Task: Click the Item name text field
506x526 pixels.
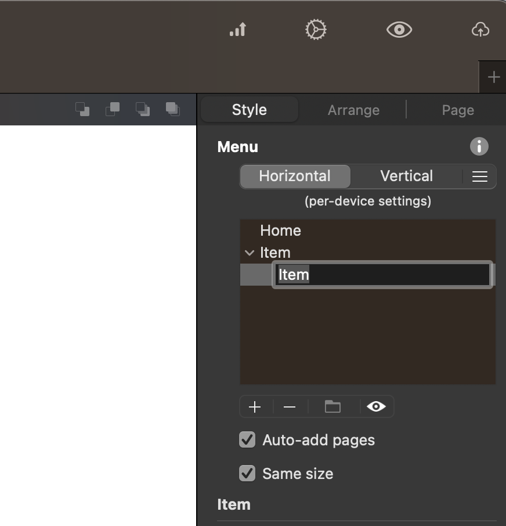Action: coord(382,275)
